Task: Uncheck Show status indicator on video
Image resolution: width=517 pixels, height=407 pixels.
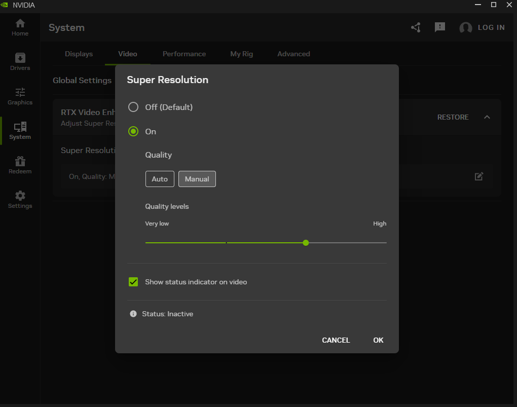Action: (x=133, y=282)
